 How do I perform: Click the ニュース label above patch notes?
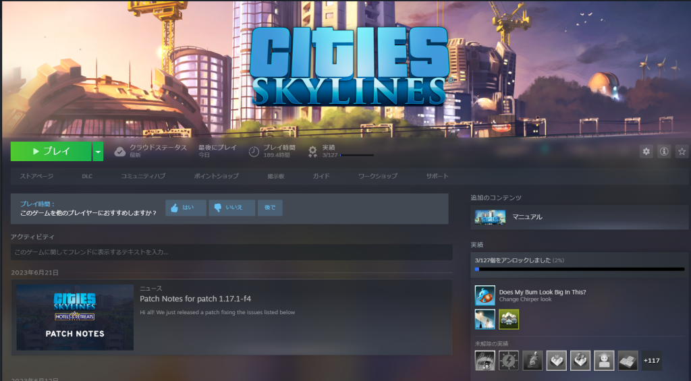tap(150, 288)
